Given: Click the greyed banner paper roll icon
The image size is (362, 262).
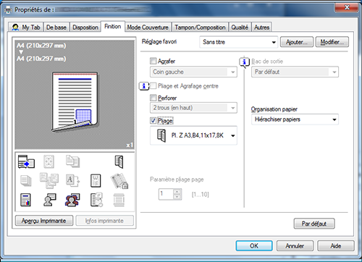Looking at the screenshot, I should (119, 200).
